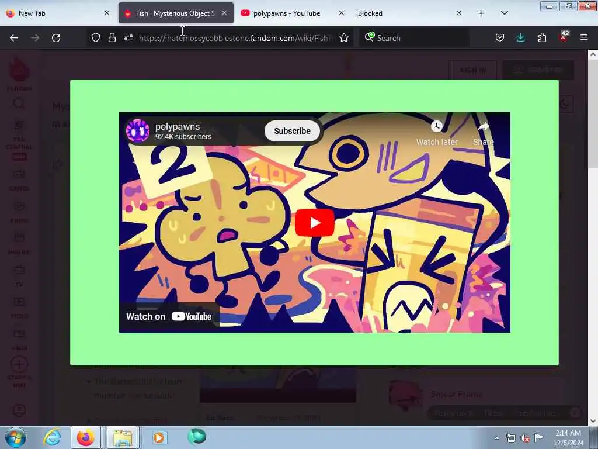Image resolution: width=598 pixels, height=449 pixels.
Task: Click the muted volume tray icon
Action: point(525,438)
